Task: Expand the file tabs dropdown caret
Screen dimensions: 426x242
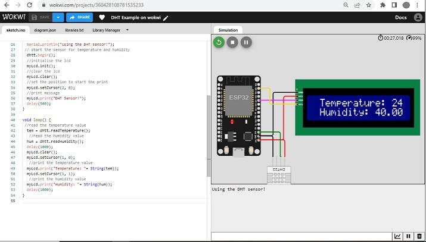Action: coord(127,30)
